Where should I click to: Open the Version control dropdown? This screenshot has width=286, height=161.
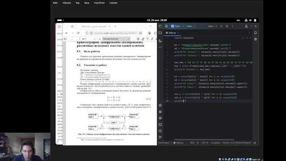tap(191, 26)
